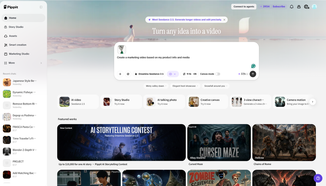
Task: Open Depop vs Poshma… recent chat
Action: [x=23, y=117]
